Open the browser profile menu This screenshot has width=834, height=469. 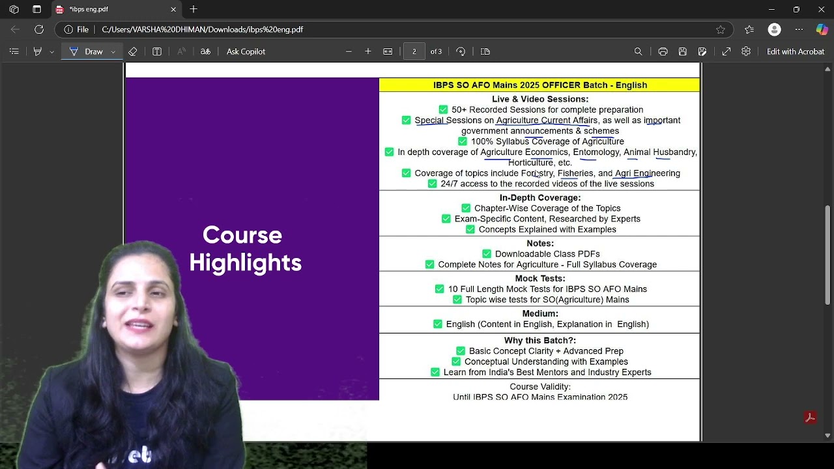[774, 29]
